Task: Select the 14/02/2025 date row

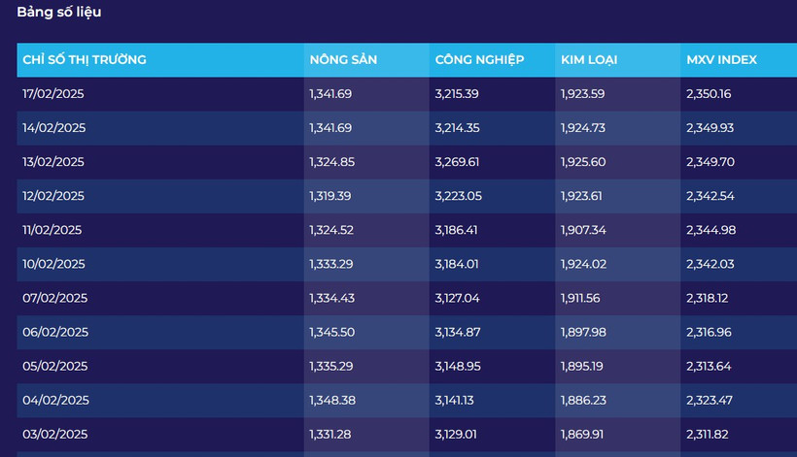Action: coord(53,128)
